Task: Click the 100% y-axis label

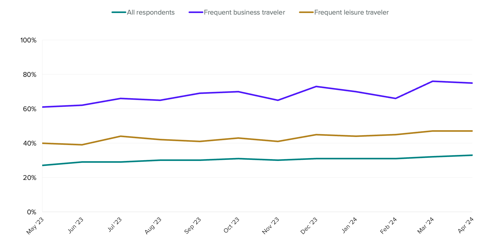Action: pyautogui.click(x=28, y=40)
